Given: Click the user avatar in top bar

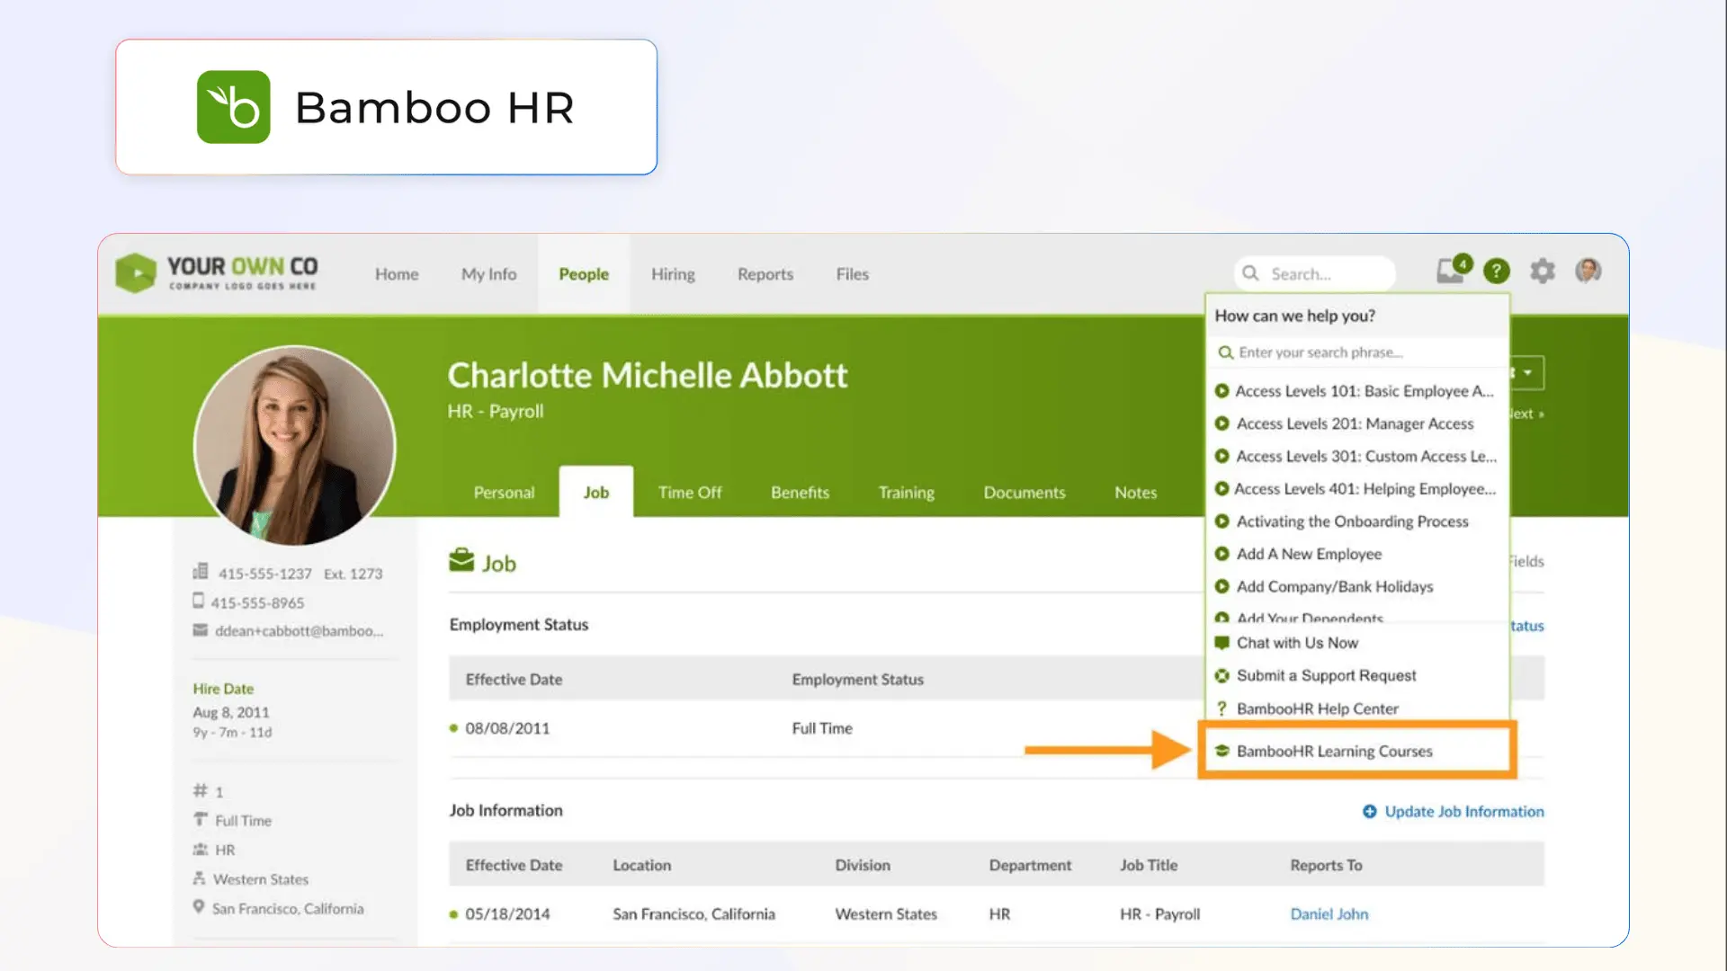Looking at the screenshot, I should click(x=1588, y=271).
